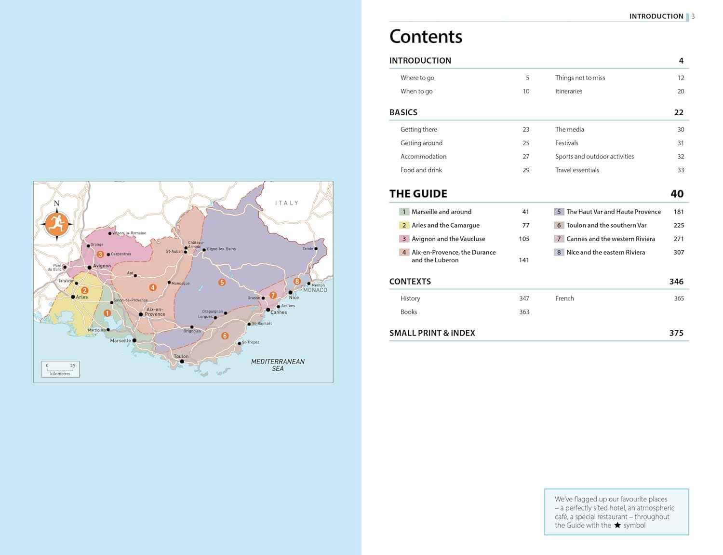Open 'Nice and the eastern Riviera'
723x555 pixels.
tap(606, 252)
